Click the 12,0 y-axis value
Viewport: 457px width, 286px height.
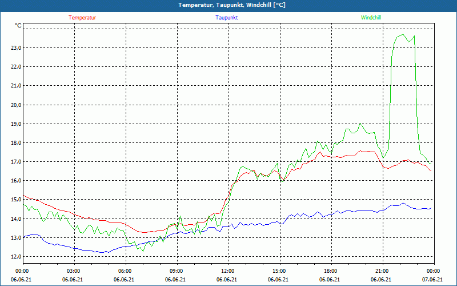tap(16, 257)
